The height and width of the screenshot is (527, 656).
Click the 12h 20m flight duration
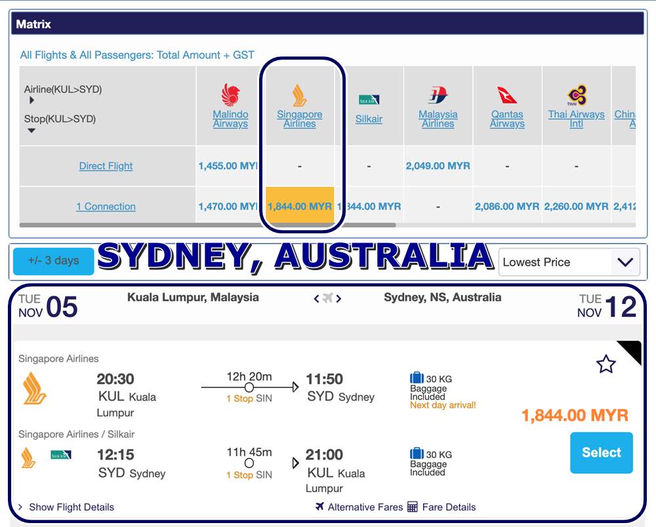(249, 376)
